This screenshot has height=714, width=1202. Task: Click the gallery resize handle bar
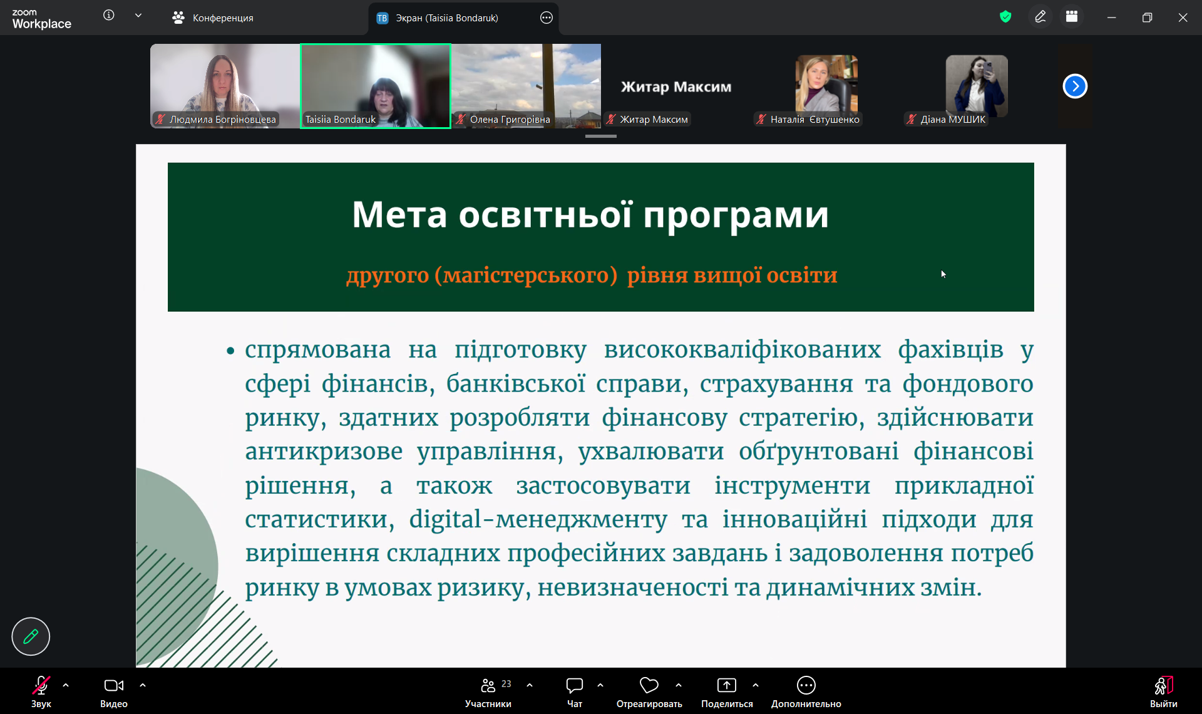point(600,136)
